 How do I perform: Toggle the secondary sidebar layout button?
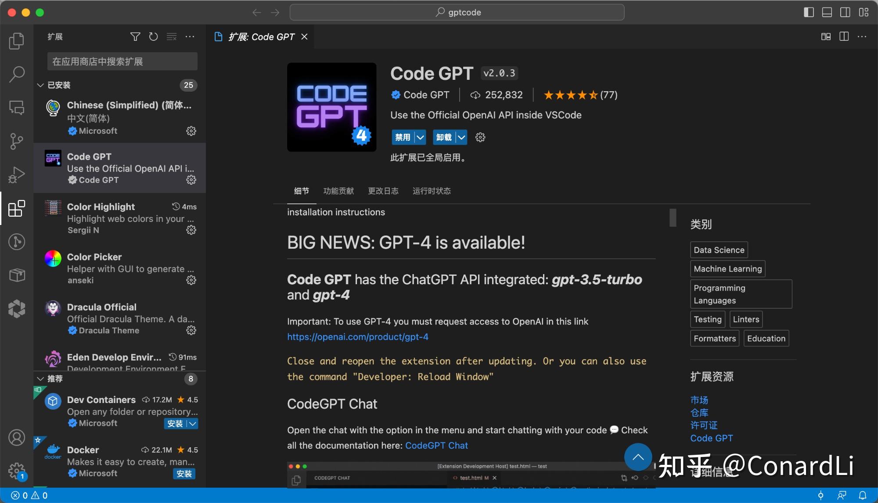point(845,12)
